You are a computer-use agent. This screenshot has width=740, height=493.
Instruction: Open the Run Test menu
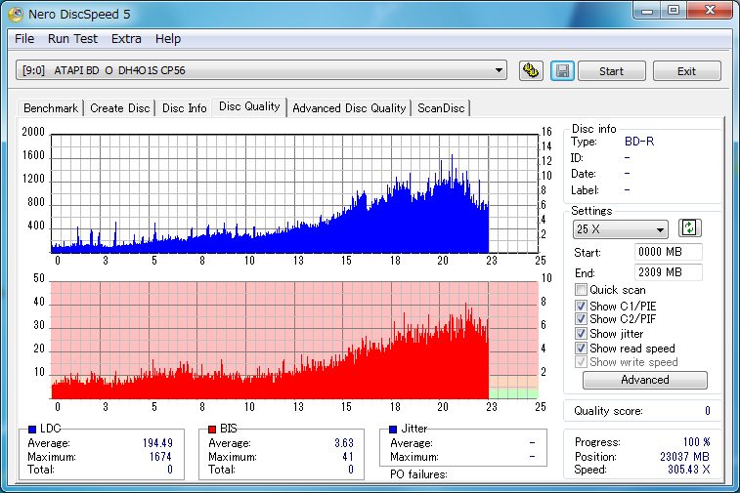click(72, 39)
